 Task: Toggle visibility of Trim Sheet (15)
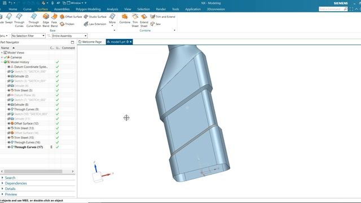pos(9,138)
